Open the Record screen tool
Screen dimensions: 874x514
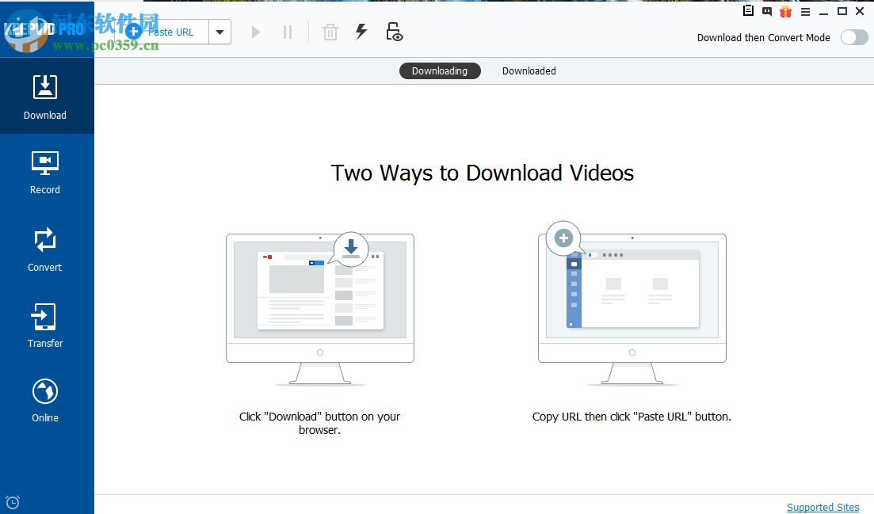point(45,173)
